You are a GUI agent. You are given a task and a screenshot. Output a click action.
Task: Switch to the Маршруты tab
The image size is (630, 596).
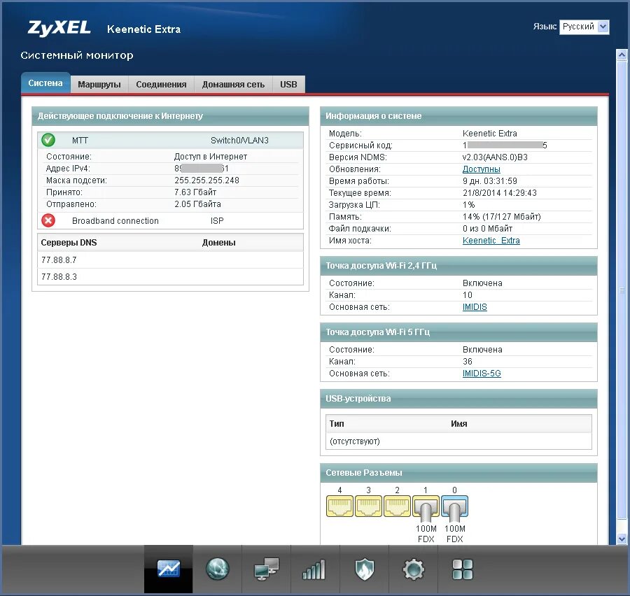point(99,85)
